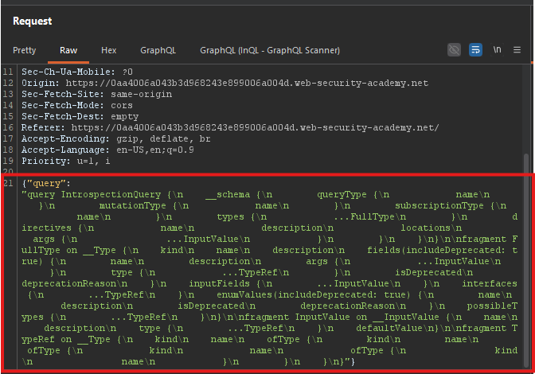Open the hamburger options menu
Image resolution: width=535 pixels, height=374 pixels.
click(517, 50)
